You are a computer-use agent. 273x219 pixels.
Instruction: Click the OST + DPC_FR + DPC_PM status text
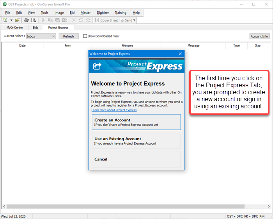[x=245, y=216]
